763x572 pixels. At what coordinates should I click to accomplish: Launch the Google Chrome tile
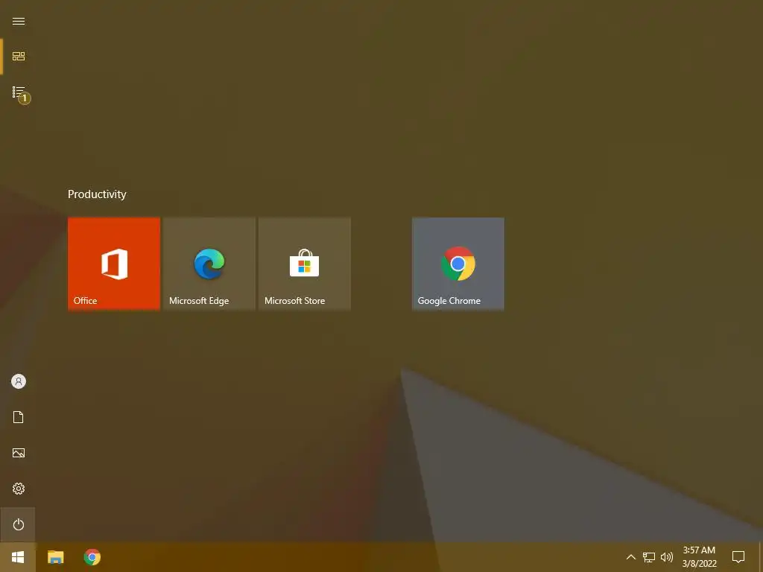point(458,264)
